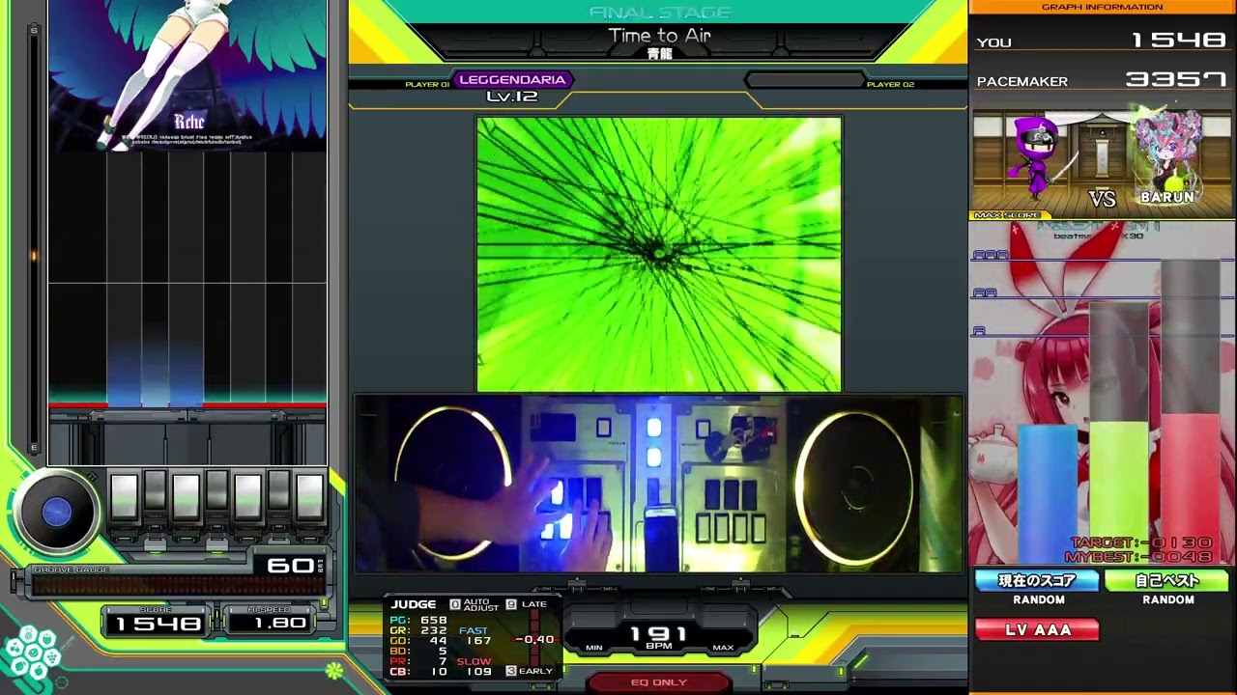Click the SLOW 109 counter
1237x695 pixels.
pyautogui.click(x=475, y=667)
